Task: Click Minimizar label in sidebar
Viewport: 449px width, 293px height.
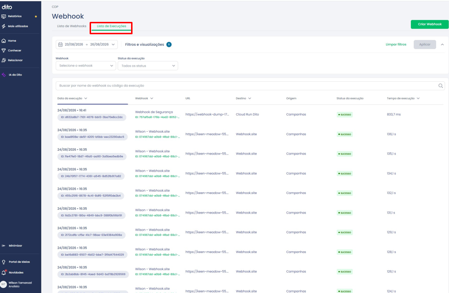Action: pos(15,245)
